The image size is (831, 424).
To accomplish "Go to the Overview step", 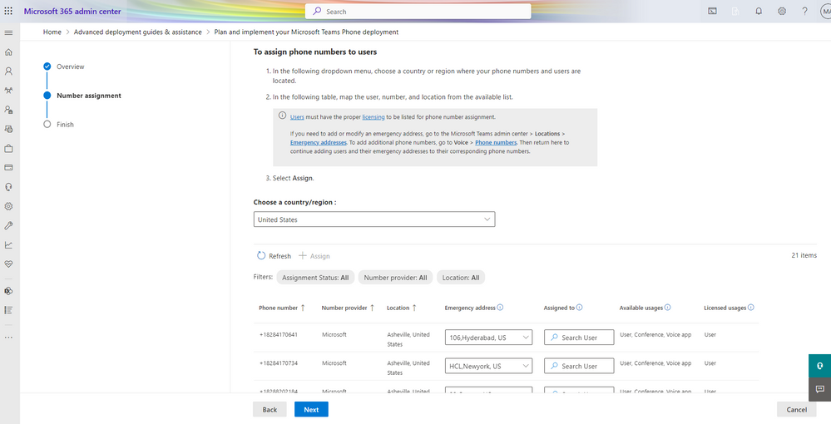I will (x=71, y=67).
